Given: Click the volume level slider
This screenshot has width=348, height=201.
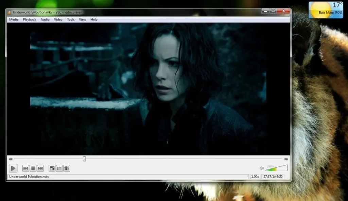Looking at the screenshot, I should (x=276, y=168).
